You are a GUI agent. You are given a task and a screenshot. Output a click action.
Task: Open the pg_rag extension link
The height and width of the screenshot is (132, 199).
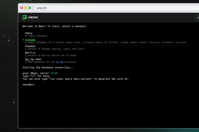click(x=59, y=62)
